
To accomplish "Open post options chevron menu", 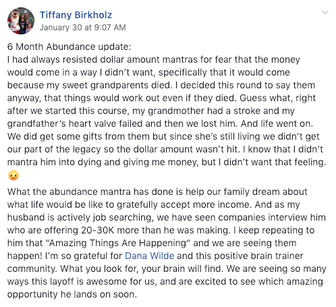I will [325, 12].
